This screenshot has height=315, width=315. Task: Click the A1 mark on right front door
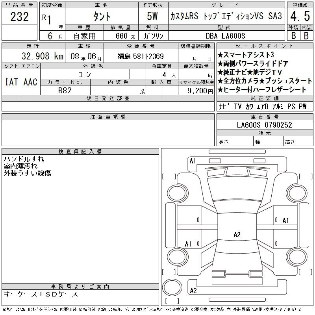(x=285, y=220)
